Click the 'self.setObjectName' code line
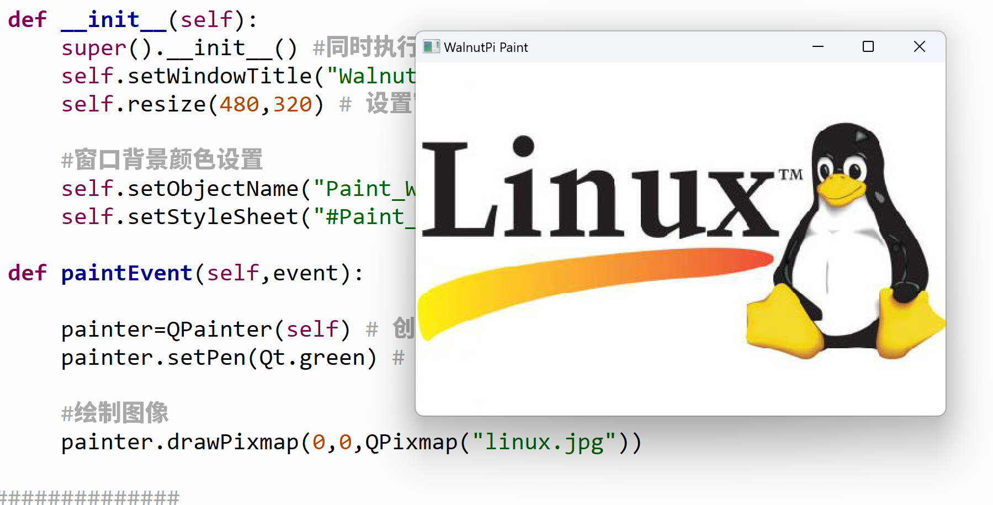The width and height of the screenshot is (993, 505). click(238, 189)
